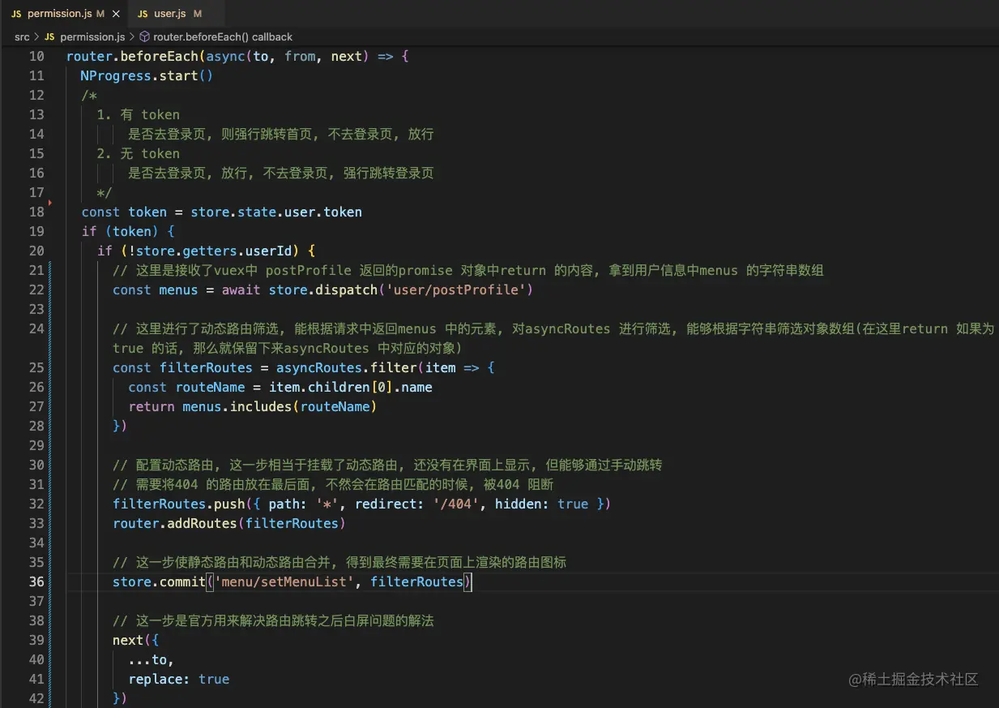Click the 'src' breadcrumb segment
This screenshot has height=708, width=999.
22,36
